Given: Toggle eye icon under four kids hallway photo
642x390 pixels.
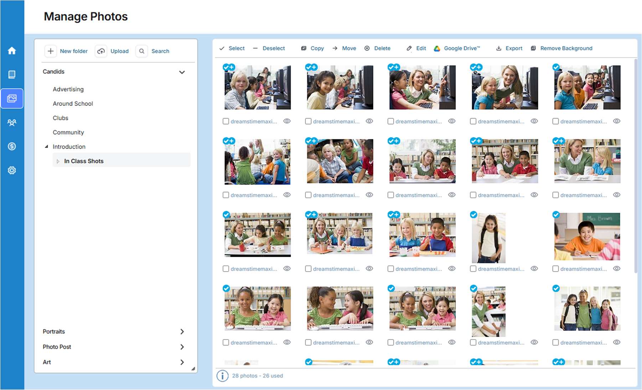Looking at the screenshot, I should pyautogui.click(x=617, y=342).
